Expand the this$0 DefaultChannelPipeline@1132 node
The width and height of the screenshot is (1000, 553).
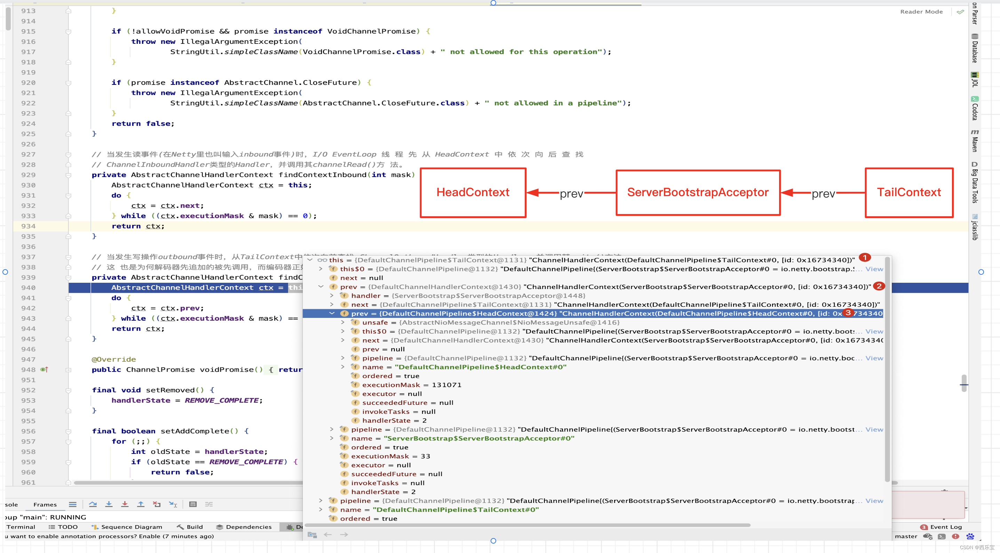click(x=321, y=269)
